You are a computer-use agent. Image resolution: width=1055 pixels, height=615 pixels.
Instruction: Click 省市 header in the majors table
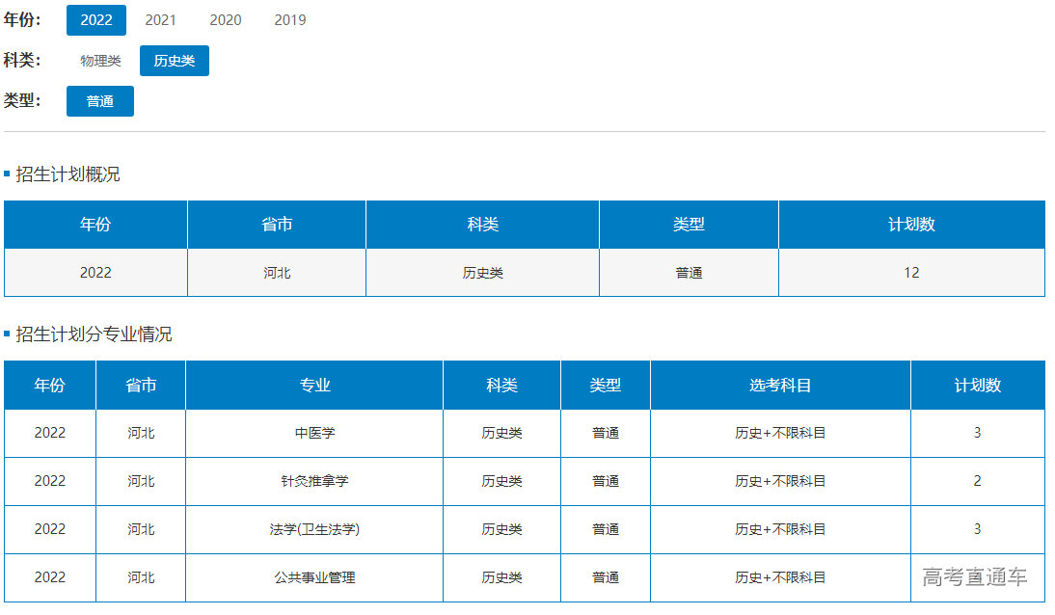click(x=141, y=386)
